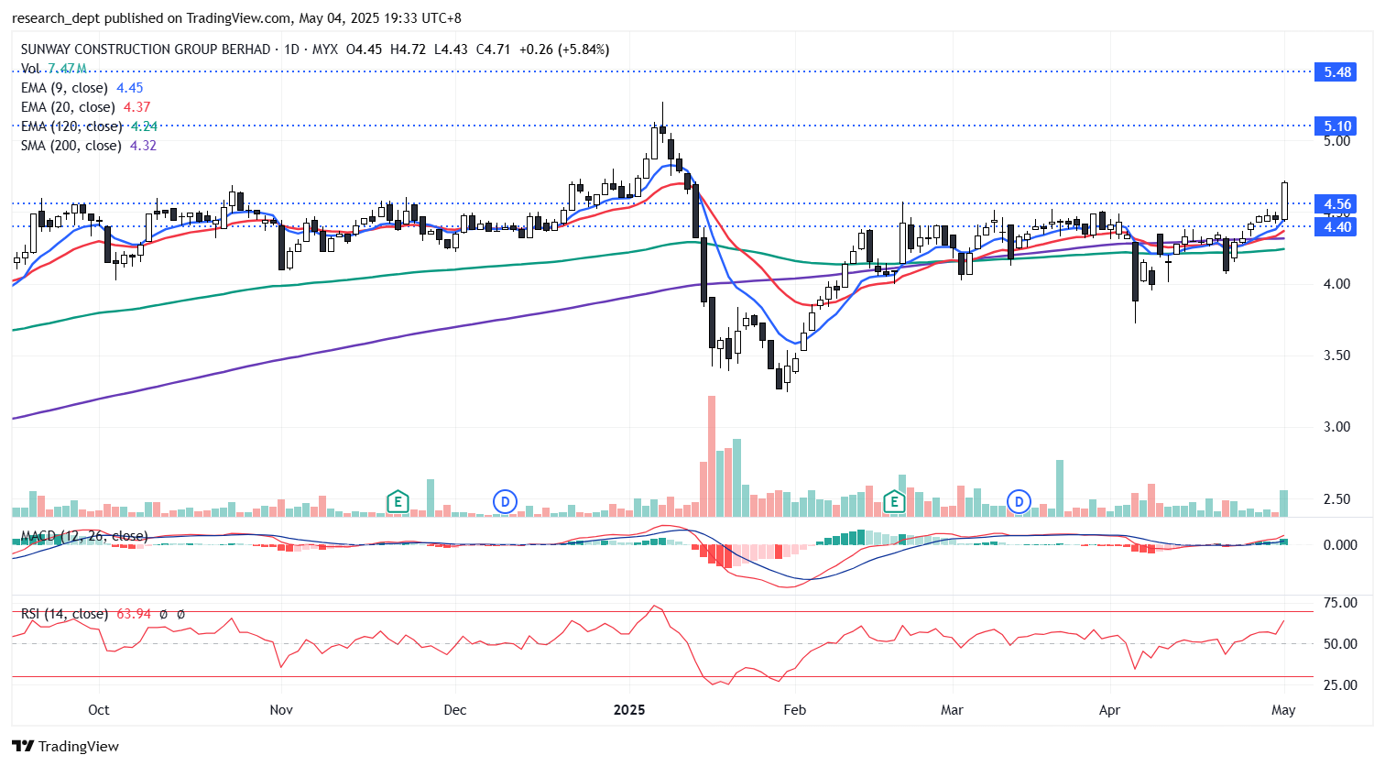Viewport: 1385px width, 766px height.
Task: Click the 3.50 price axis label
Action: 1336,356
